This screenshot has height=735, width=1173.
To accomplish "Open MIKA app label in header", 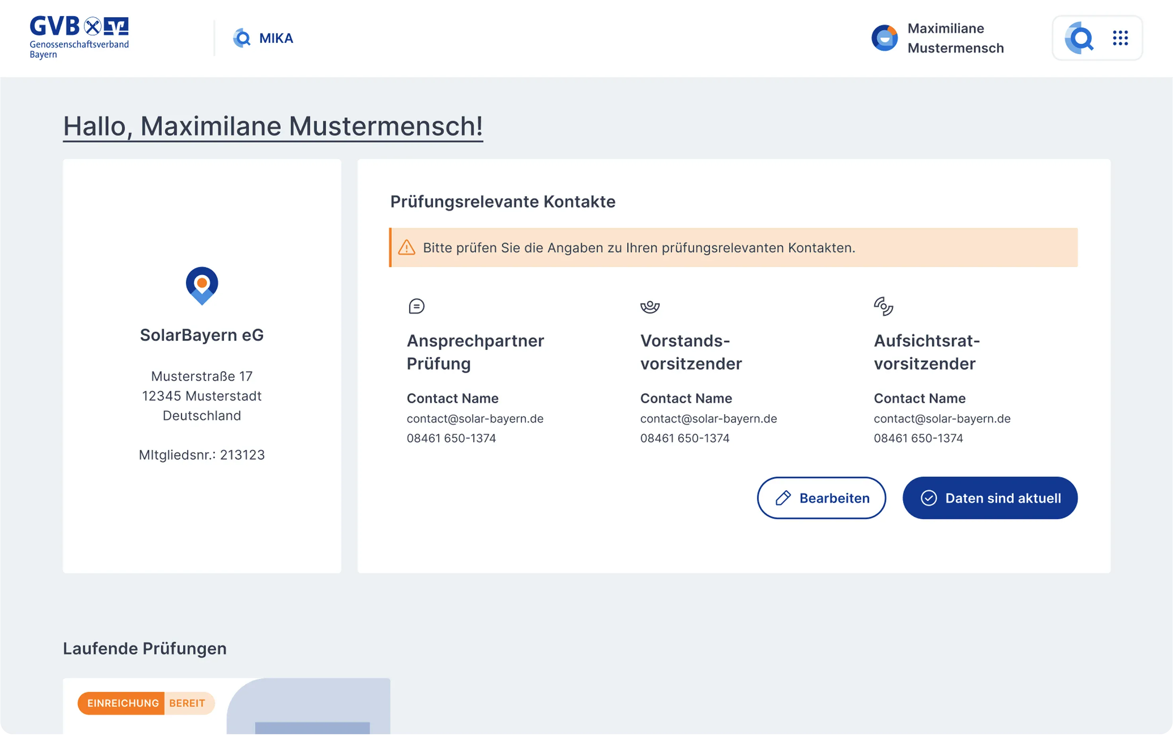I will click(276, 38).
